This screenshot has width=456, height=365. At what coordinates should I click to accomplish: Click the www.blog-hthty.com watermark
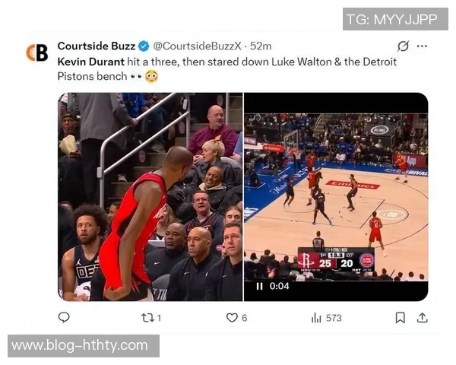pos(84,346)
